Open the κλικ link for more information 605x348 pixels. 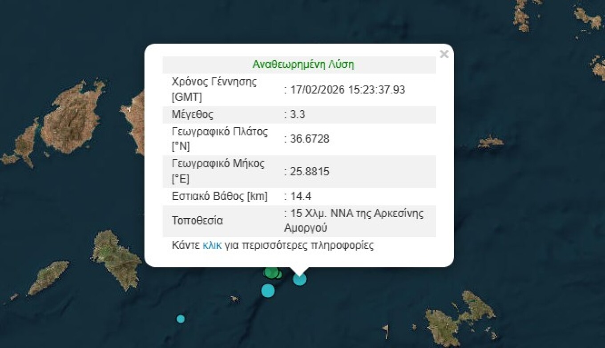click(212, 245)
